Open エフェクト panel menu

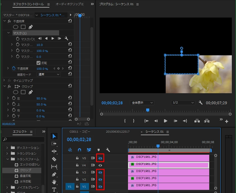click(31, 132)
